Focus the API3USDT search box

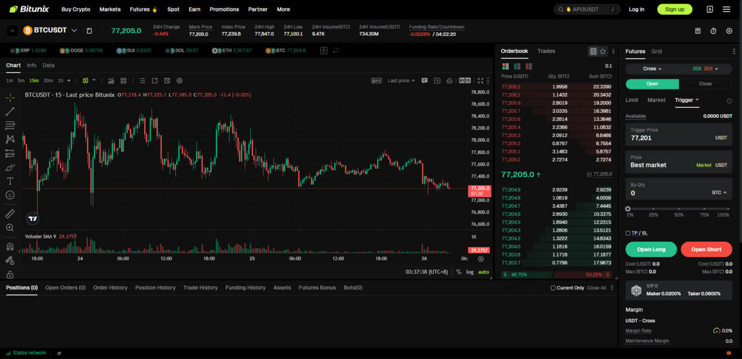(587, 9)
